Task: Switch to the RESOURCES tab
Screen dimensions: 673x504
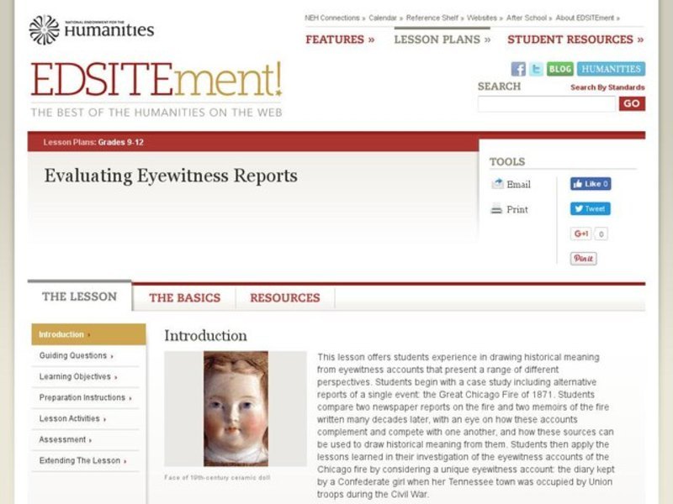Action: pos(285,298)
